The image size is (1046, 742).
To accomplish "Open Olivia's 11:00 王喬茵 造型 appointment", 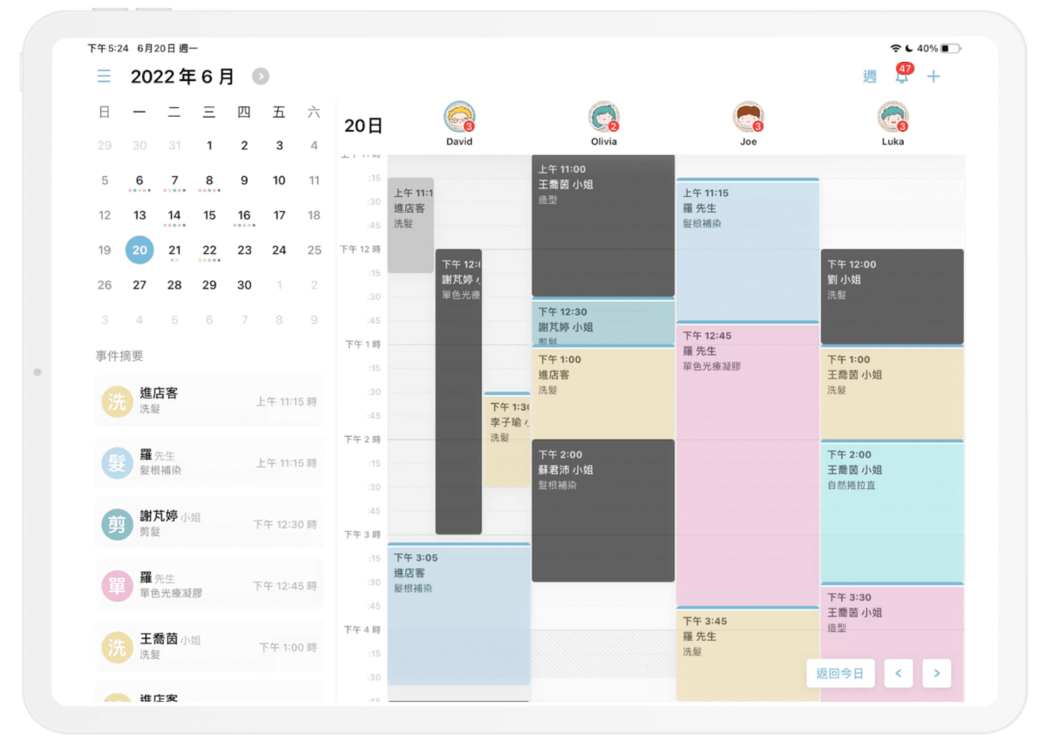I will pos(603,227).
